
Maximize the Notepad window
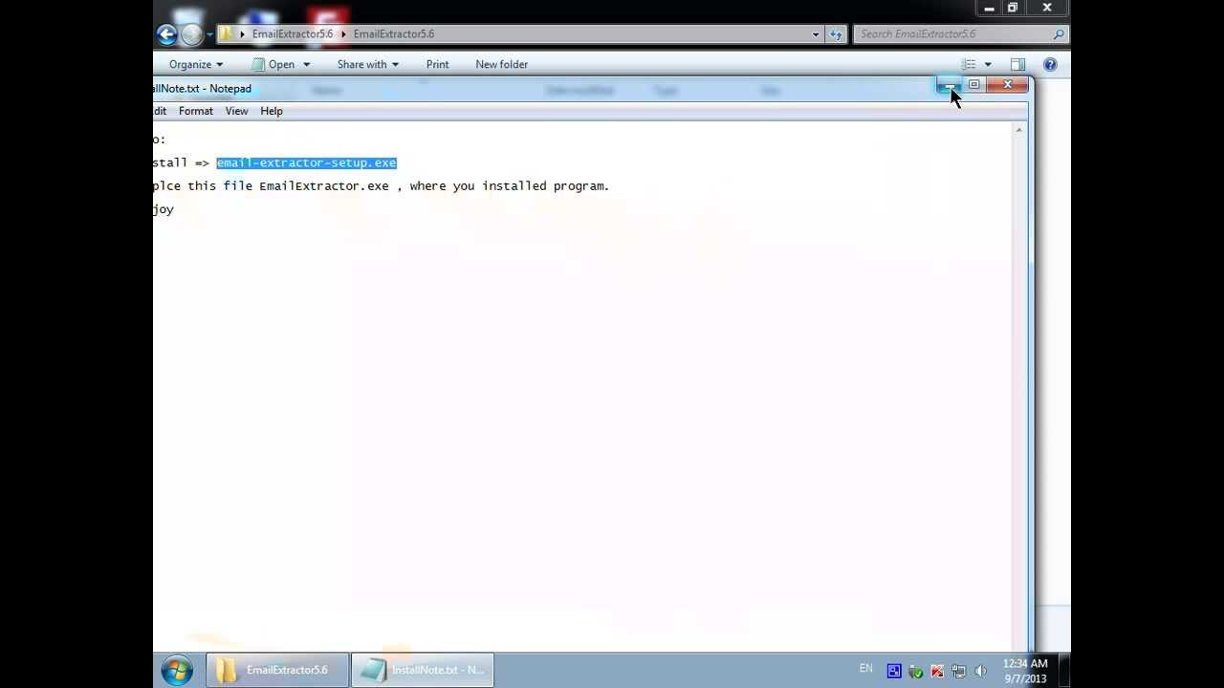[973, 85]
